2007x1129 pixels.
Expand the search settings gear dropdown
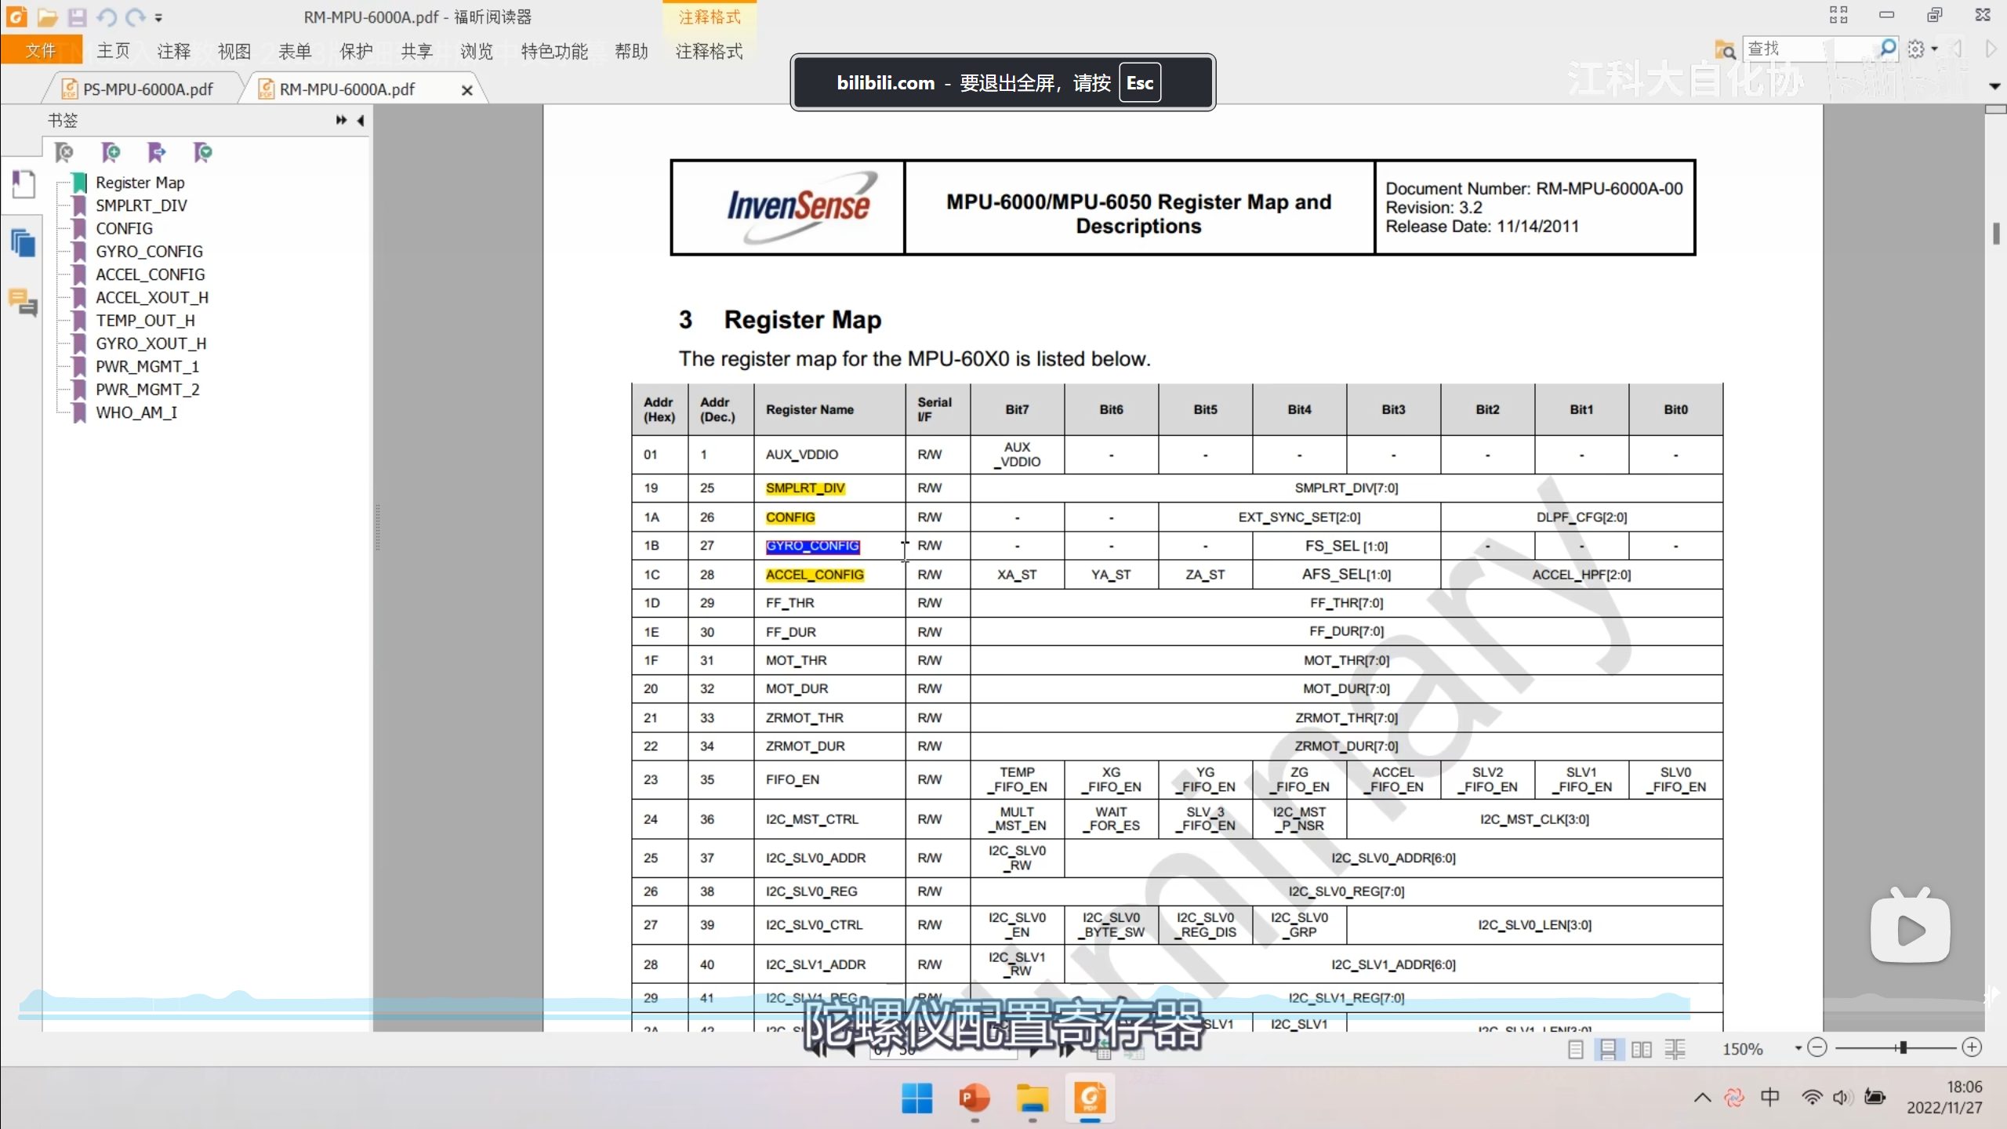[1934, 49]
